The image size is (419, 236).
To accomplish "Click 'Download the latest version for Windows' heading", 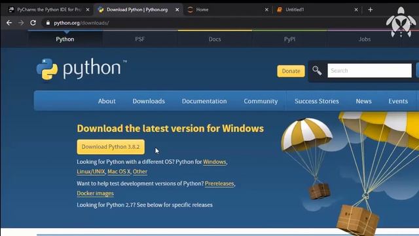I will click(170, 128).
